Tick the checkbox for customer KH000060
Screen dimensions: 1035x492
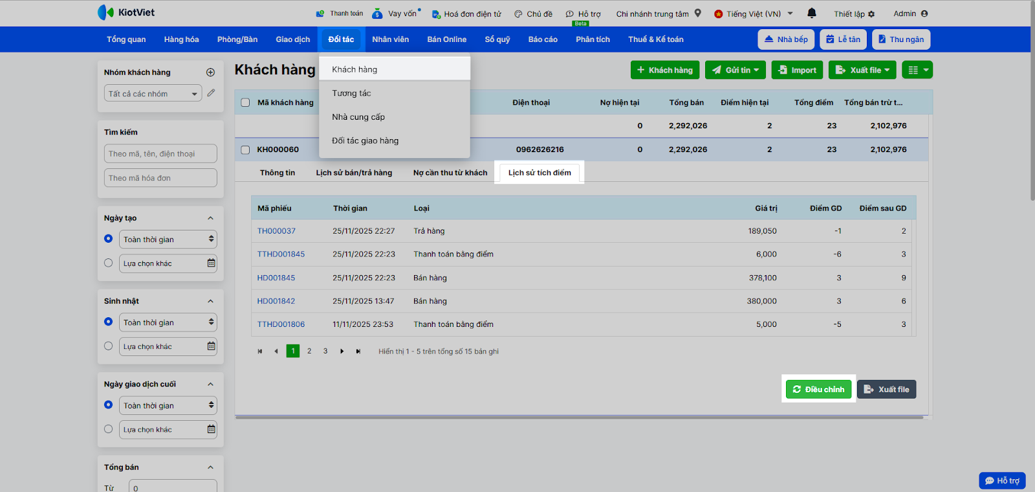point(245,150)
